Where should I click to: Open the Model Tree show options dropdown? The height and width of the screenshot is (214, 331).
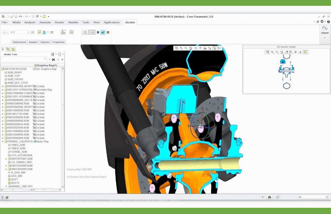click(61, 54)
